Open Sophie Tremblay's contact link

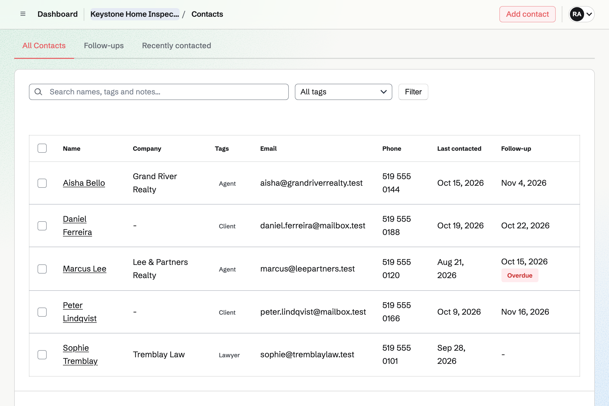click(x=80, y=354)
